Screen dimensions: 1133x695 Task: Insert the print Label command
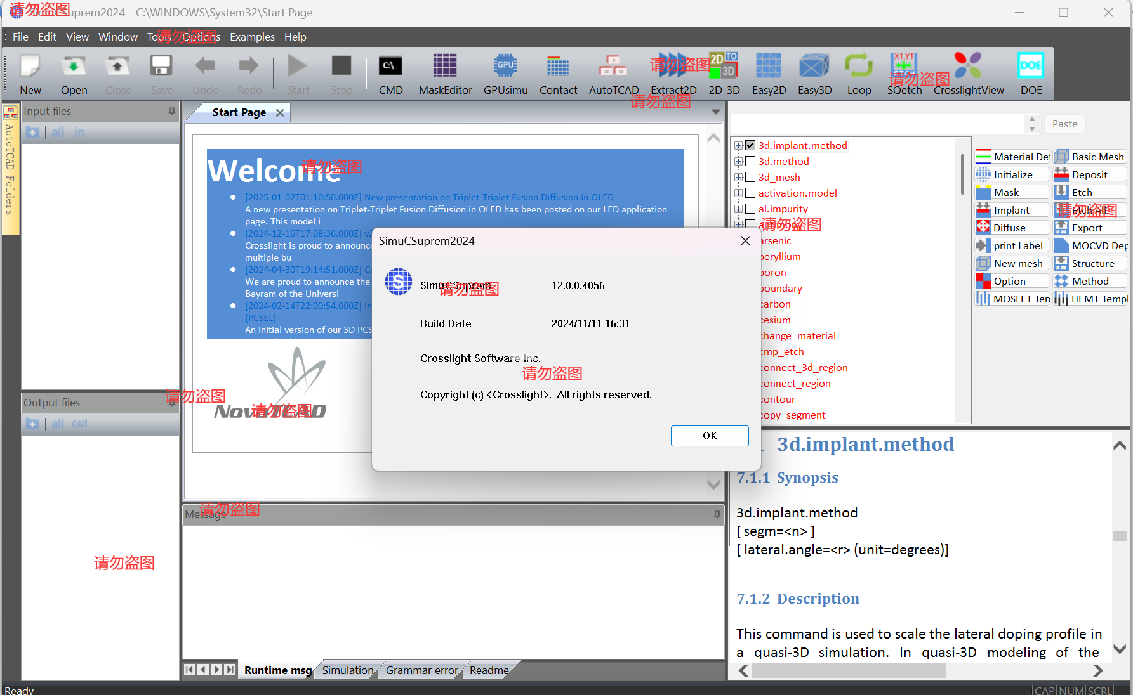[x=1012, y=245]
